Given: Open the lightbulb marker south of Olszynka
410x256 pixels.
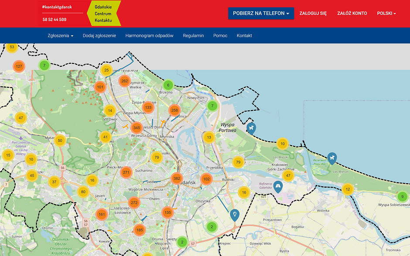Looking at the screenshot, I should click(235, 215).
